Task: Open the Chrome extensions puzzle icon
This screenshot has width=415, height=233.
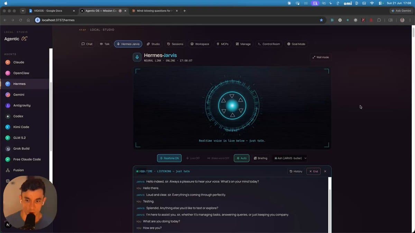Action: 379,20
